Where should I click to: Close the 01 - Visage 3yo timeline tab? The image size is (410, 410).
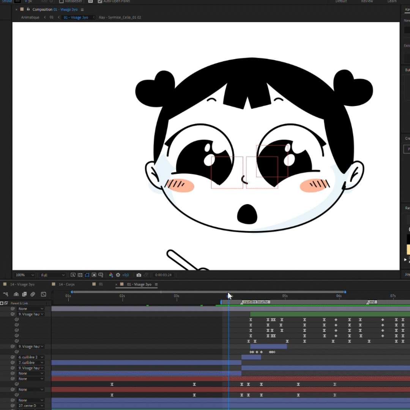[x=117, y=284]
